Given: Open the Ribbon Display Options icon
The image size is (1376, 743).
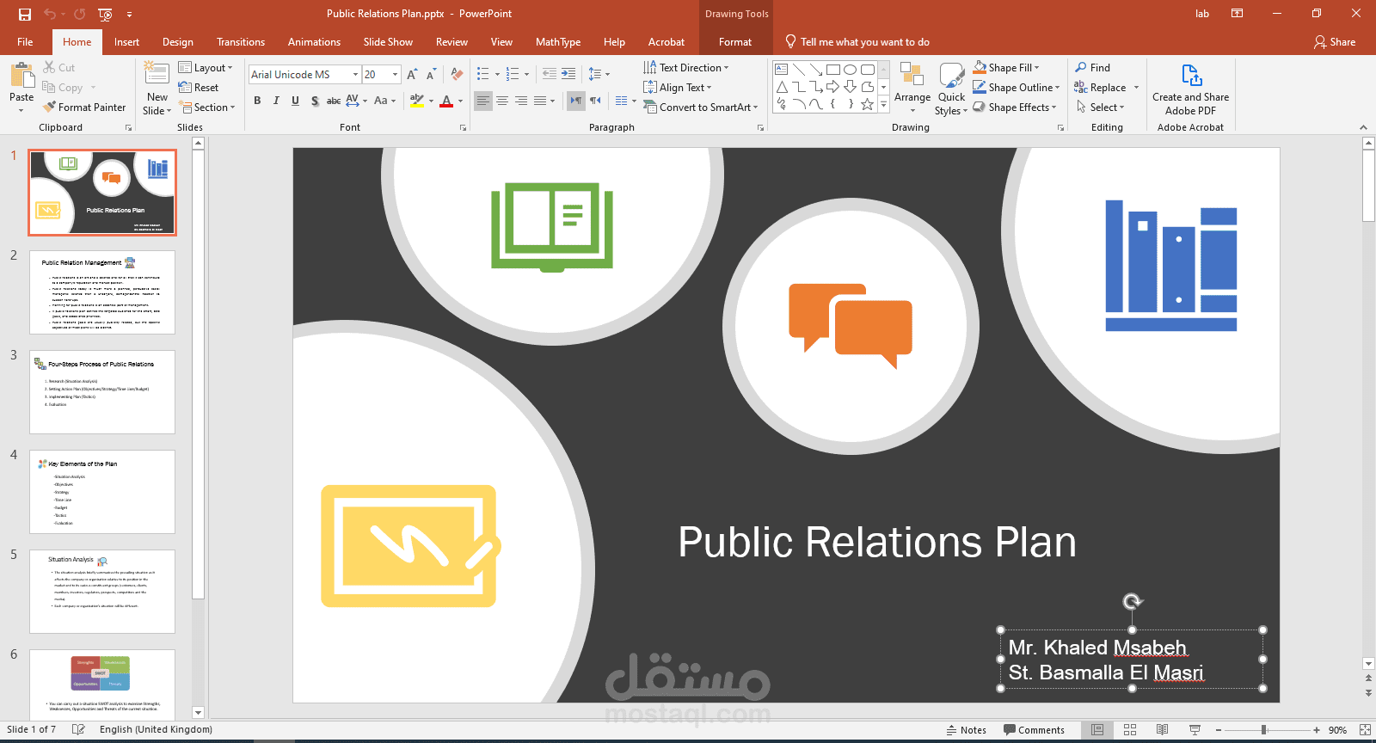Looking at the screenshot, I should coord(1237,14).
